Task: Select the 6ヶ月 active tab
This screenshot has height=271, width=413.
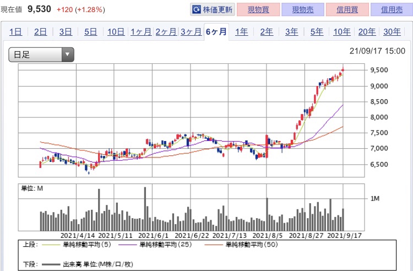Action: [x=216, y=32]
